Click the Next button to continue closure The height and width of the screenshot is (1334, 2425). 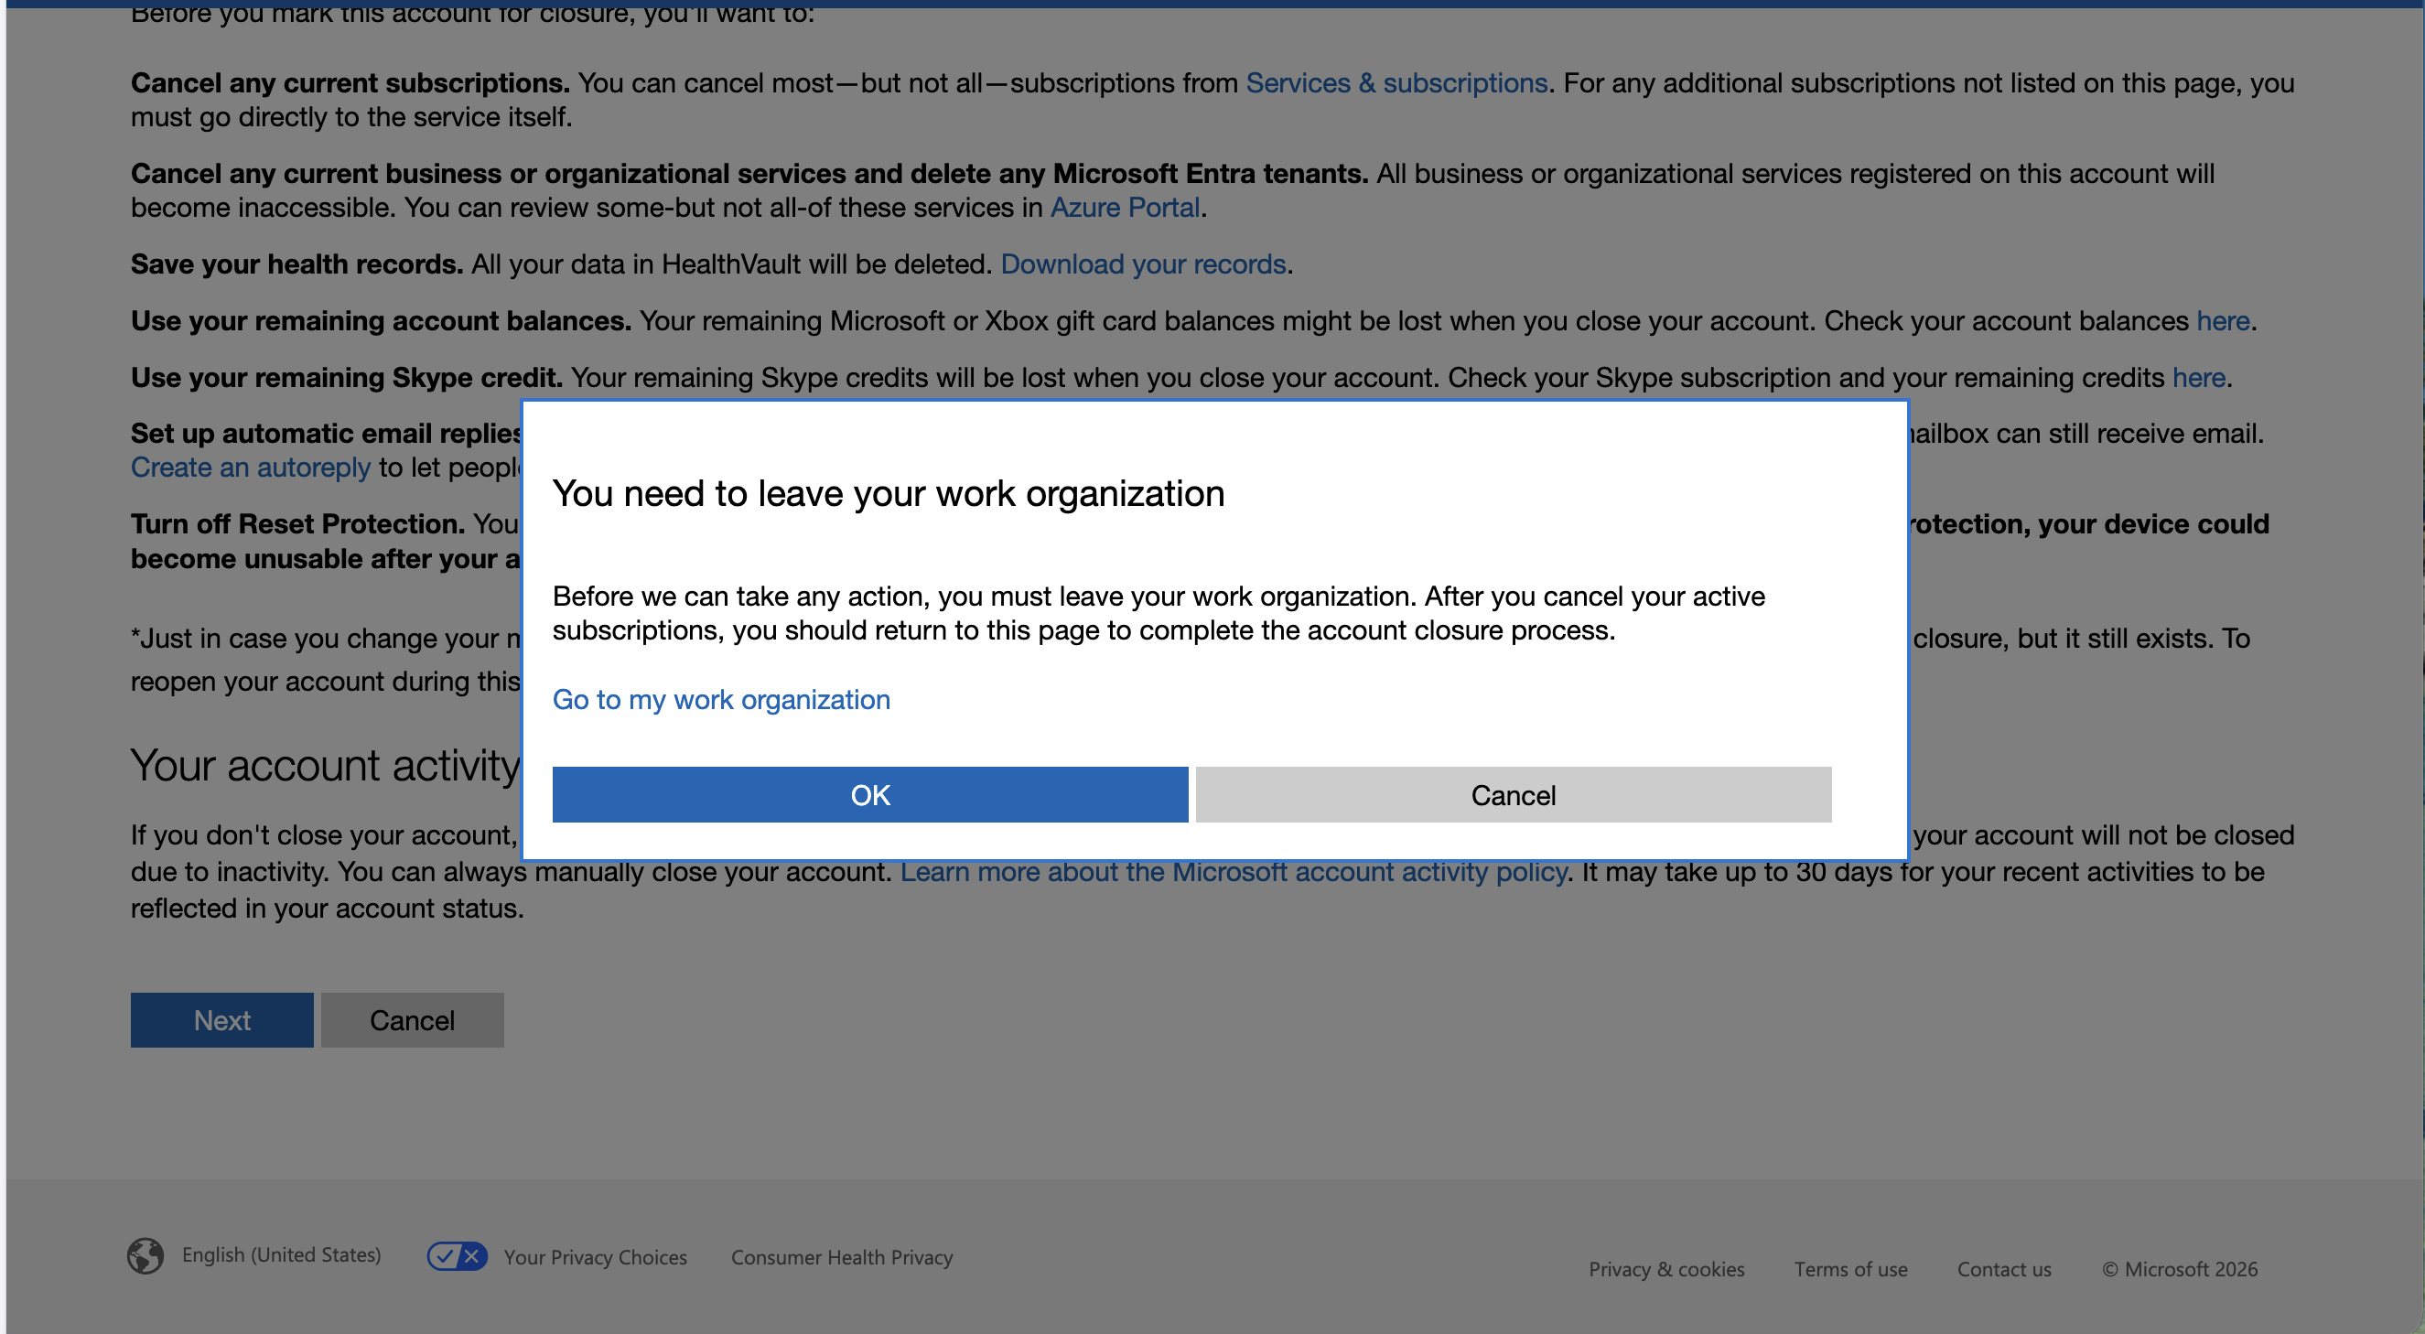point(221,1019)
